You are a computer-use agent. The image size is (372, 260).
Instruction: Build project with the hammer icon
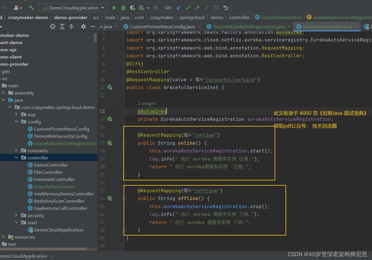31,8
